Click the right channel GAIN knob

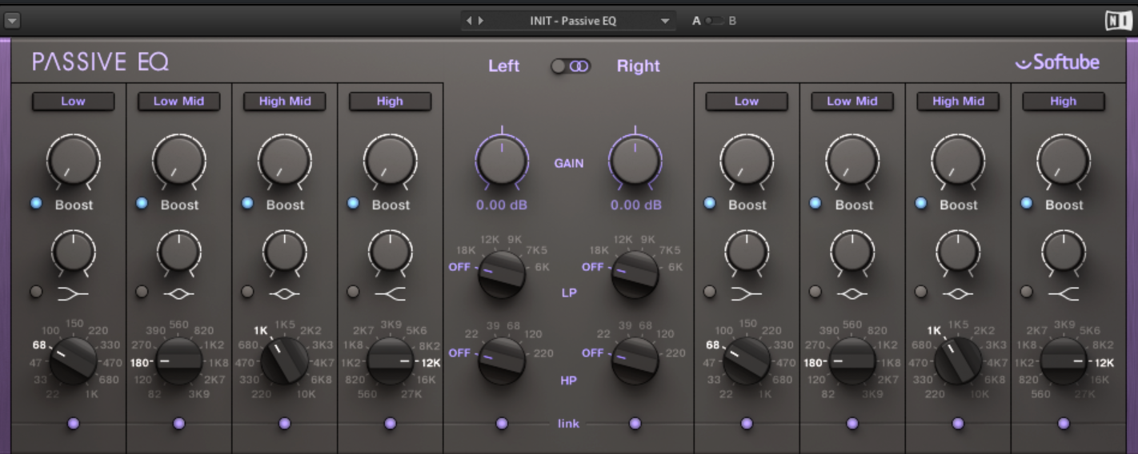click(635, 159)
